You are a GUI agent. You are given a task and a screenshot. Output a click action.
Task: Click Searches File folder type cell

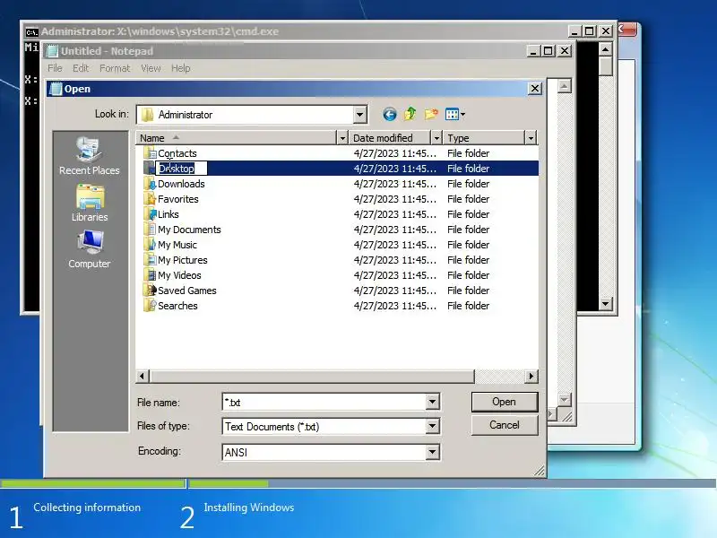pos(468,306)
